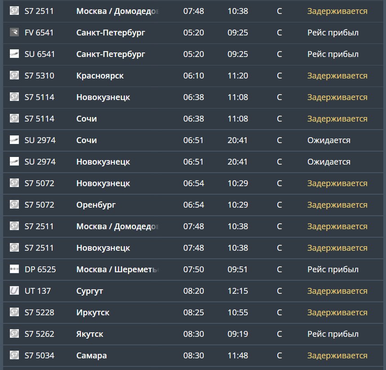
Task: Select the Москва / Шереметьево destination
Action: tap(118, 270)
